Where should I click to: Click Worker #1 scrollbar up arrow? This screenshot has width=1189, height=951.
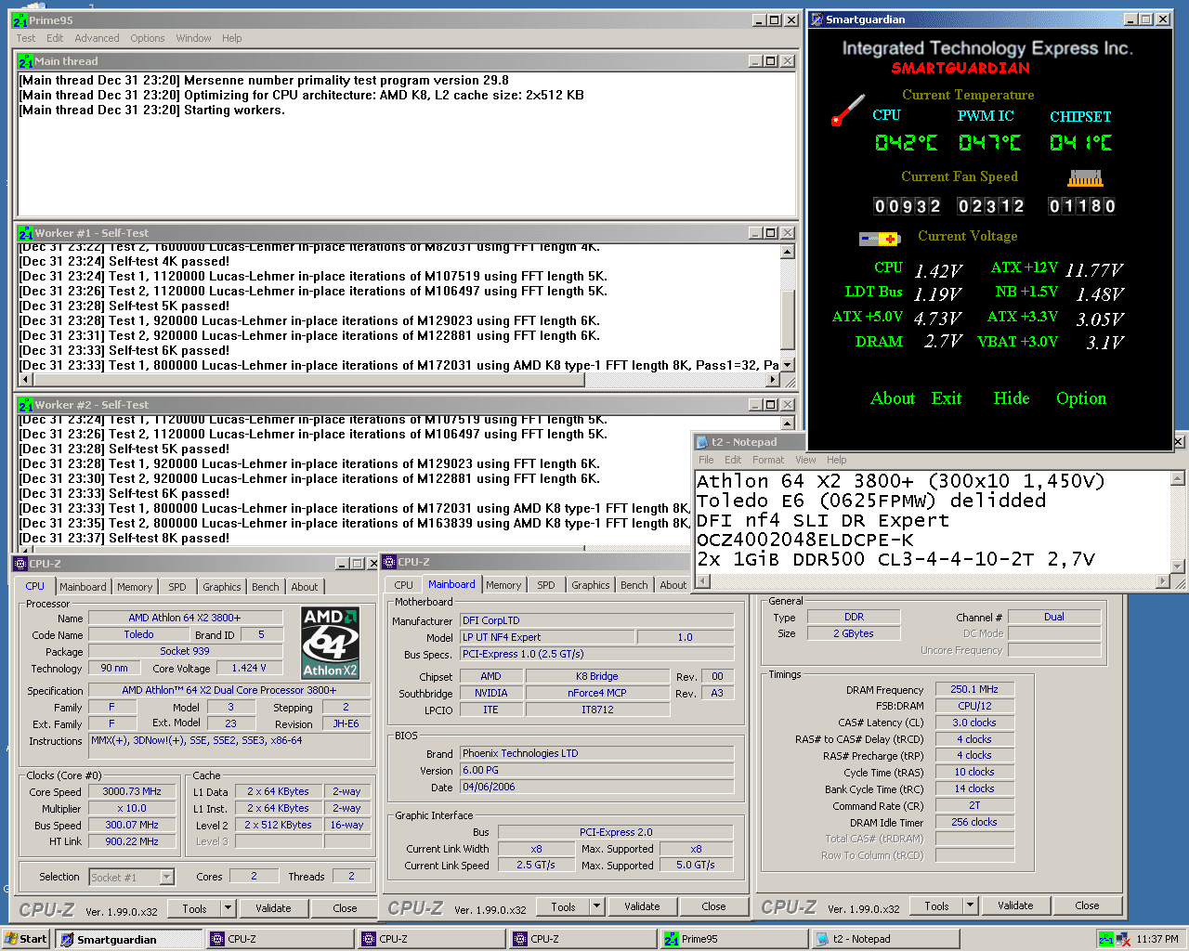point(788,252)
